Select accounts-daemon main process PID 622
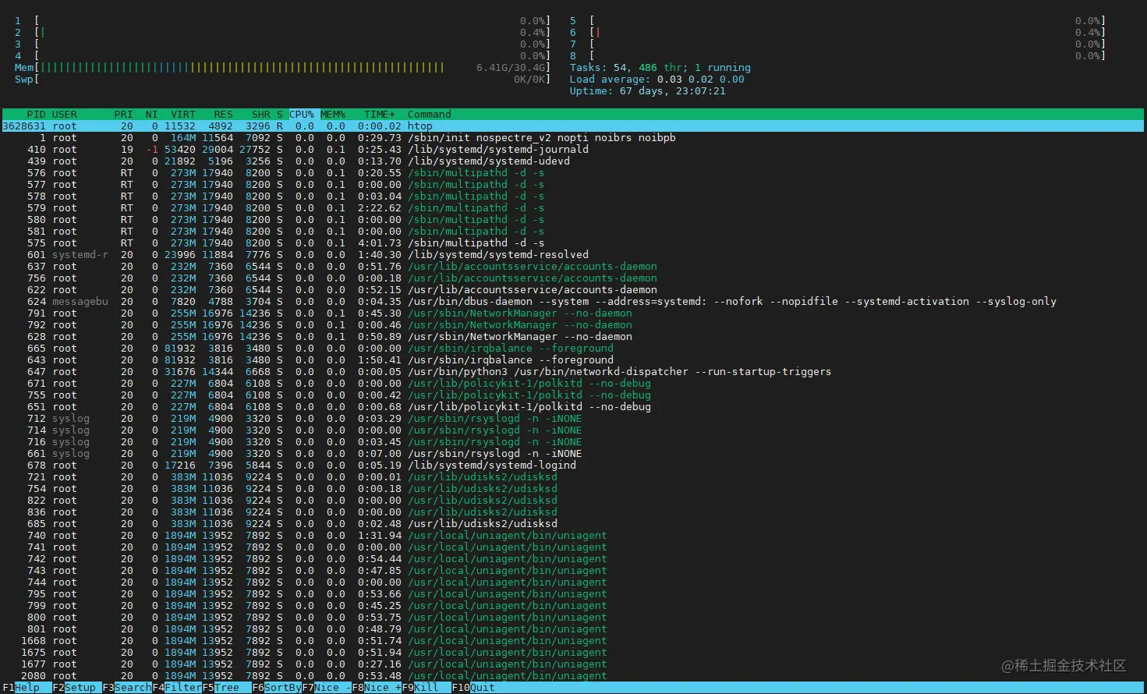This screenshot has width=1147, height=694. pos(573,290)
